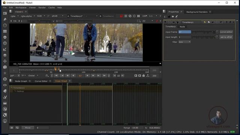This screenshot has height=135, width=240.
Task: Open the Other nodes menu in toolbar
Action: pos(5,103)
